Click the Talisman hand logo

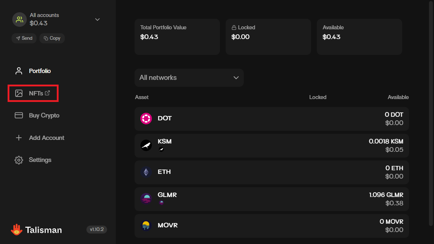pos(16,230)
